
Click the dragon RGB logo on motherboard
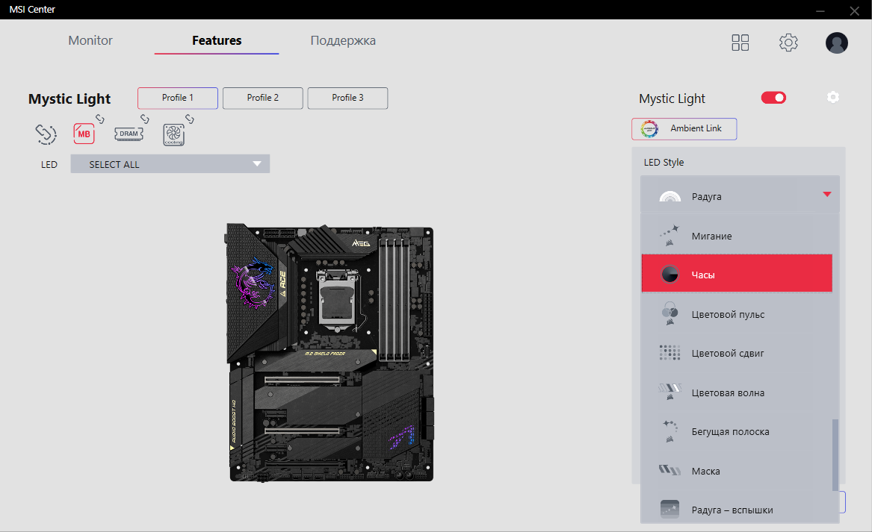253,282
